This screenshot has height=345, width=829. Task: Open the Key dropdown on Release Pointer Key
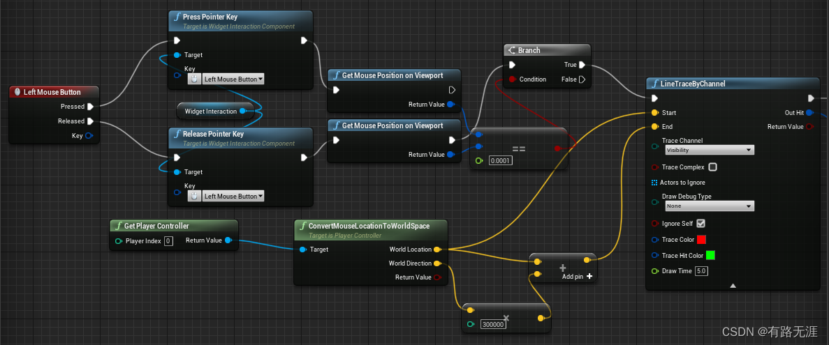click(233, 197)
